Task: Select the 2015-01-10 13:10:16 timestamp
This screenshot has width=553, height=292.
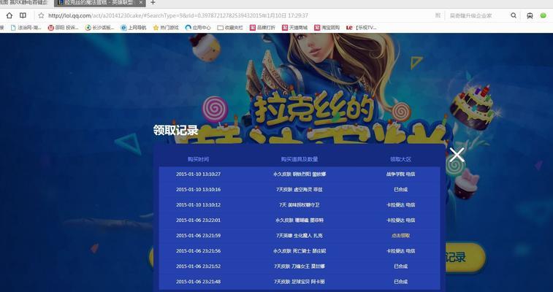Action: pyautogui.click(x=198, y=190)
